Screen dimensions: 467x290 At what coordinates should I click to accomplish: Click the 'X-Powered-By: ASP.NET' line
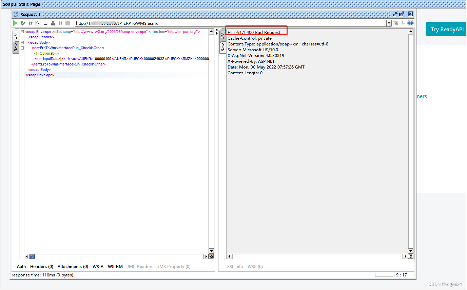coord(251,61)
